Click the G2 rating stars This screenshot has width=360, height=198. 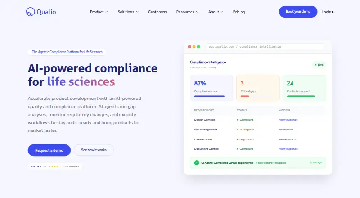click(x=54, y=166)
